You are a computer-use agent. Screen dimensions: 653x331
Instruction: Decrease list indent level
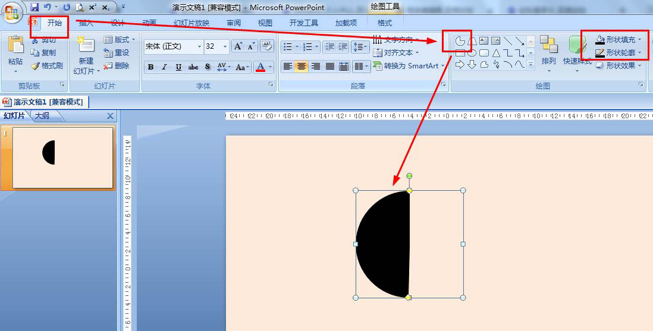[x=329, y=46]
